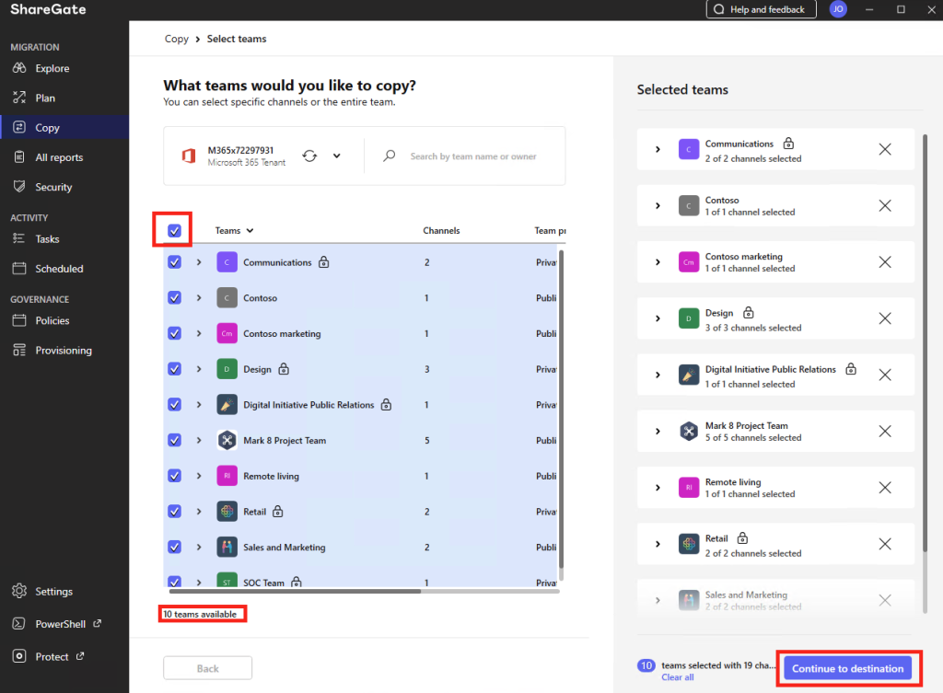Remove Contoso marketing from selected teams
The width and height of the screenshot is (943, 693).
885,262
